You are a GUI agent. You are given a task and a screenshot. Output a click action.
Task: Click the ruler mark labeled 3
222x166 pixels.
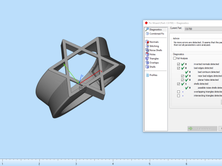pyautogui.click(x=76, y=164)
